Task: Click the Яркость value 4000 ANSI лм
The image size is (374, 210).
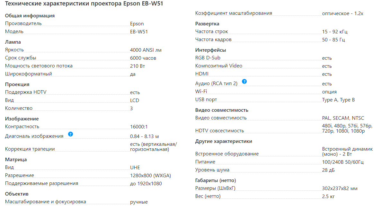Action: click(146, 50)
